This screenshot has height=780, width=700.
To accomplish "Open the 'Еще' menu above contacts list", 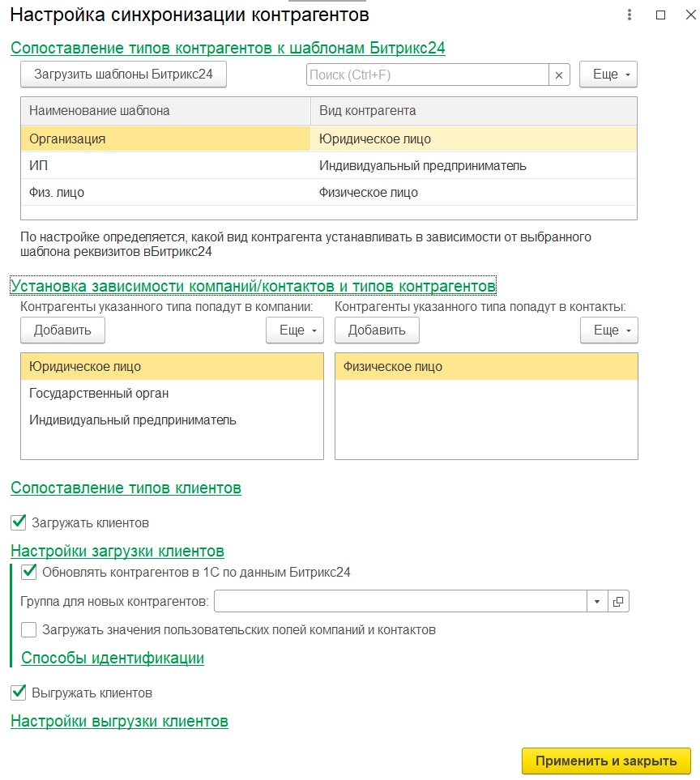I will point(608,330).
